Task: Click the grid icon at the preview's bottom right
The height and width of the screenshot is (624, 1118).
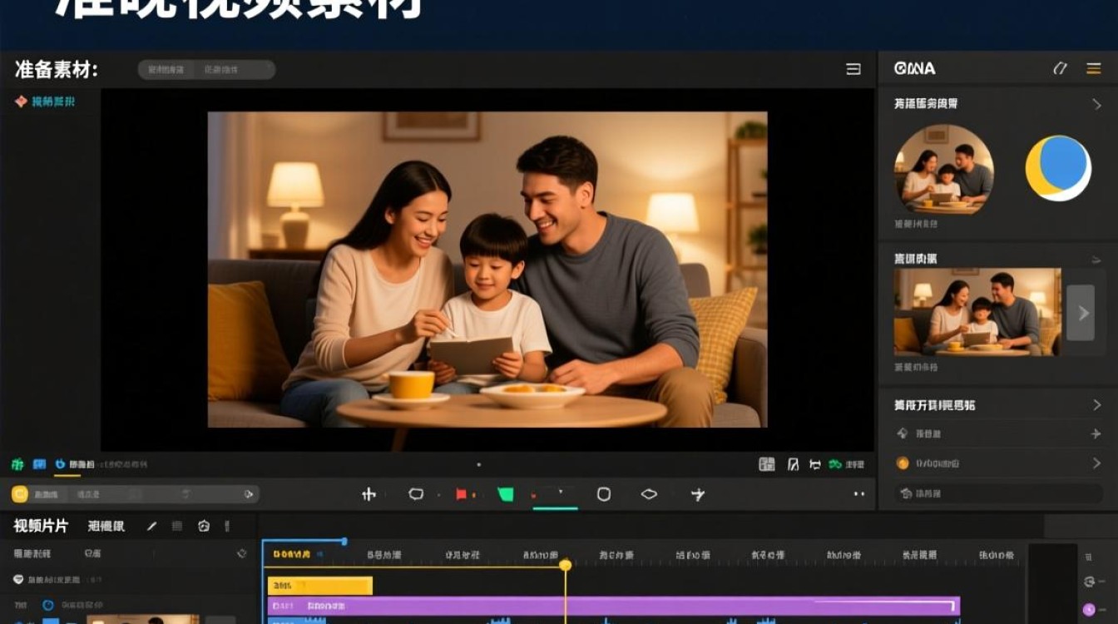Action: 767,464
